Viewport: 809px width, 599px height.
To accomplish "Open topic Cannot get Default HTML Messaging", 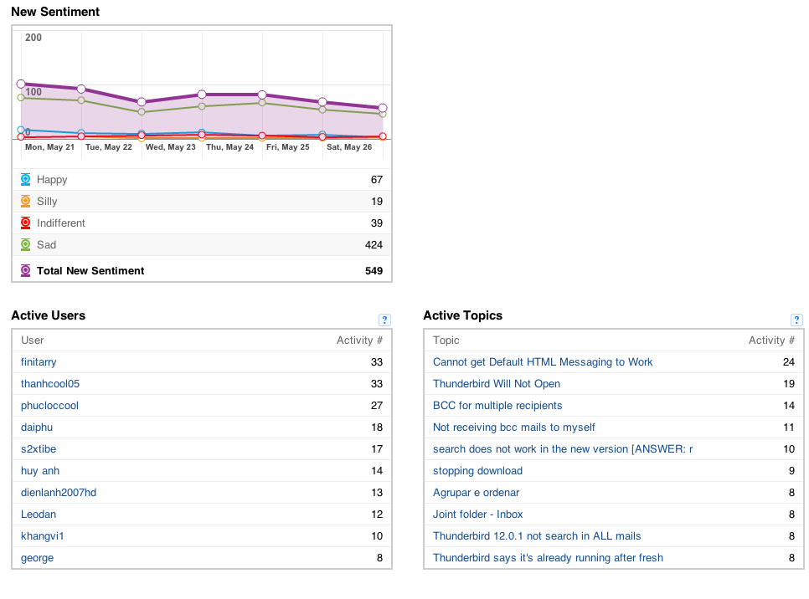I will coord(543,362).
